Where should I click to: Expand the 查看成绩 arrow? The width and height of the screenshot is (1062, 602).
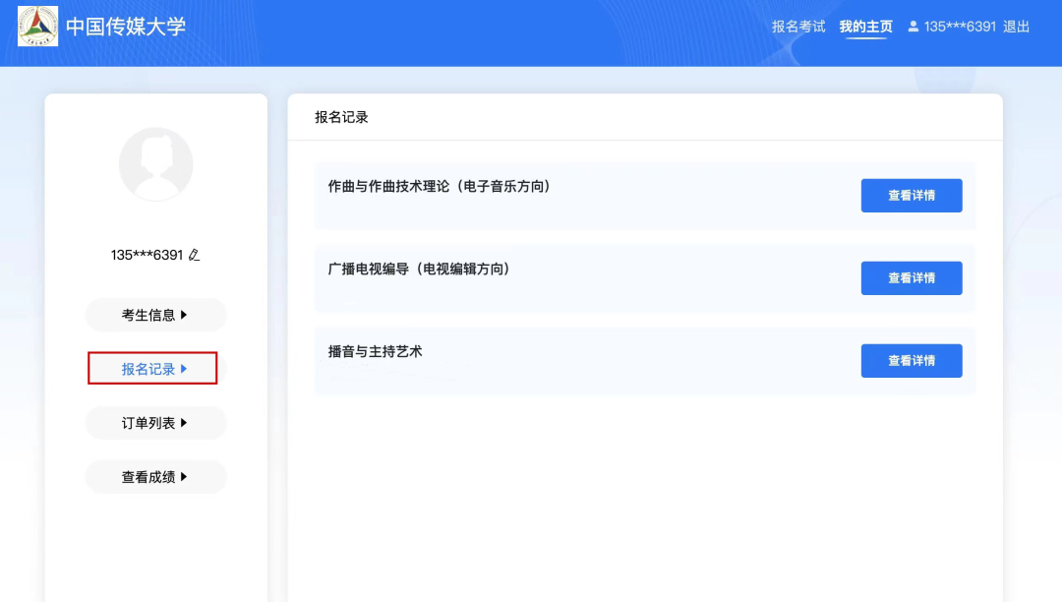pyautogui.click(x=184, y=477)
